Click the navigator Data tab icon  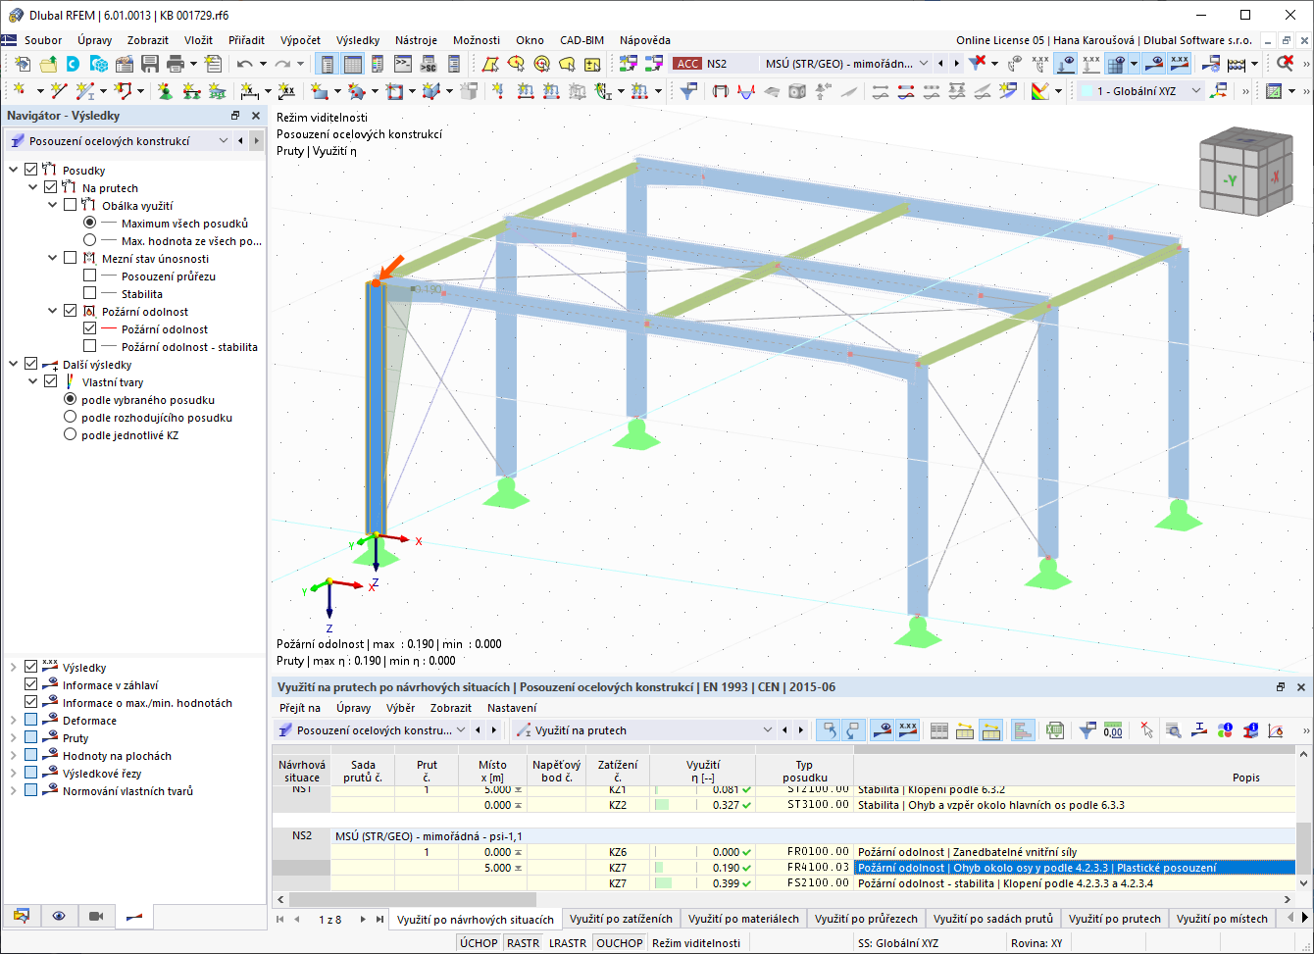tap(22, 916)
